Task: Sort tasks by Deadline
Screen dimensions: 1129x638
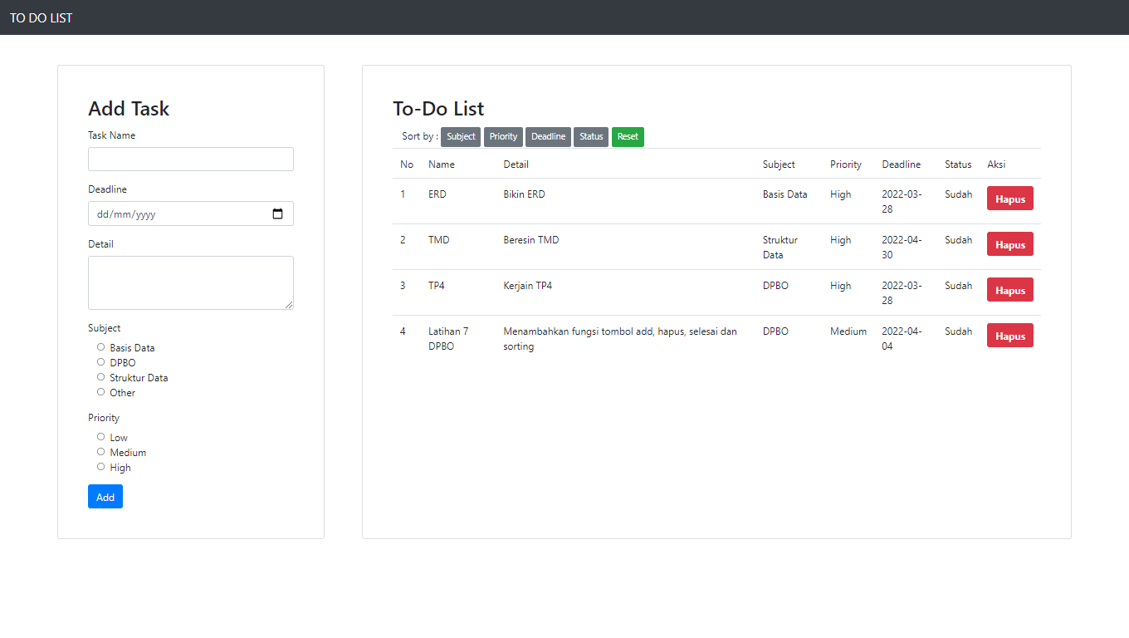Action: tap(548, 136)
